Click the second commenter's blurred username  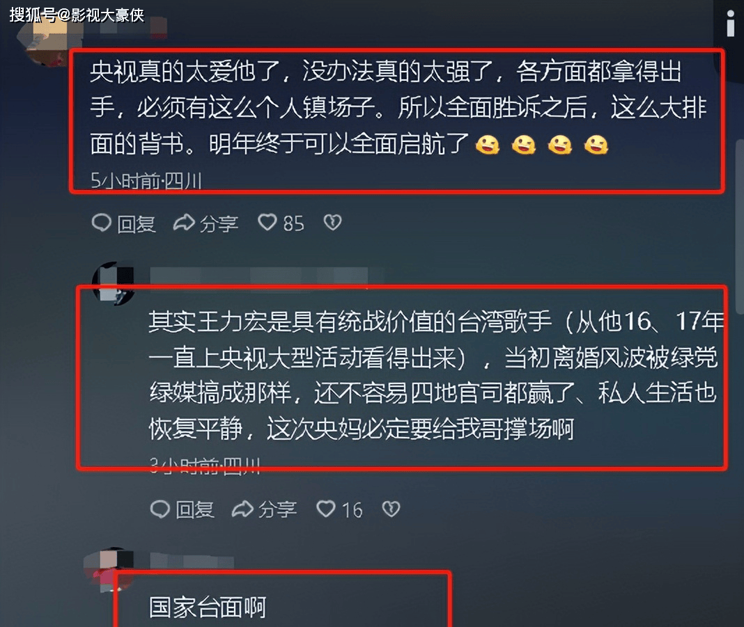(258, 276)
